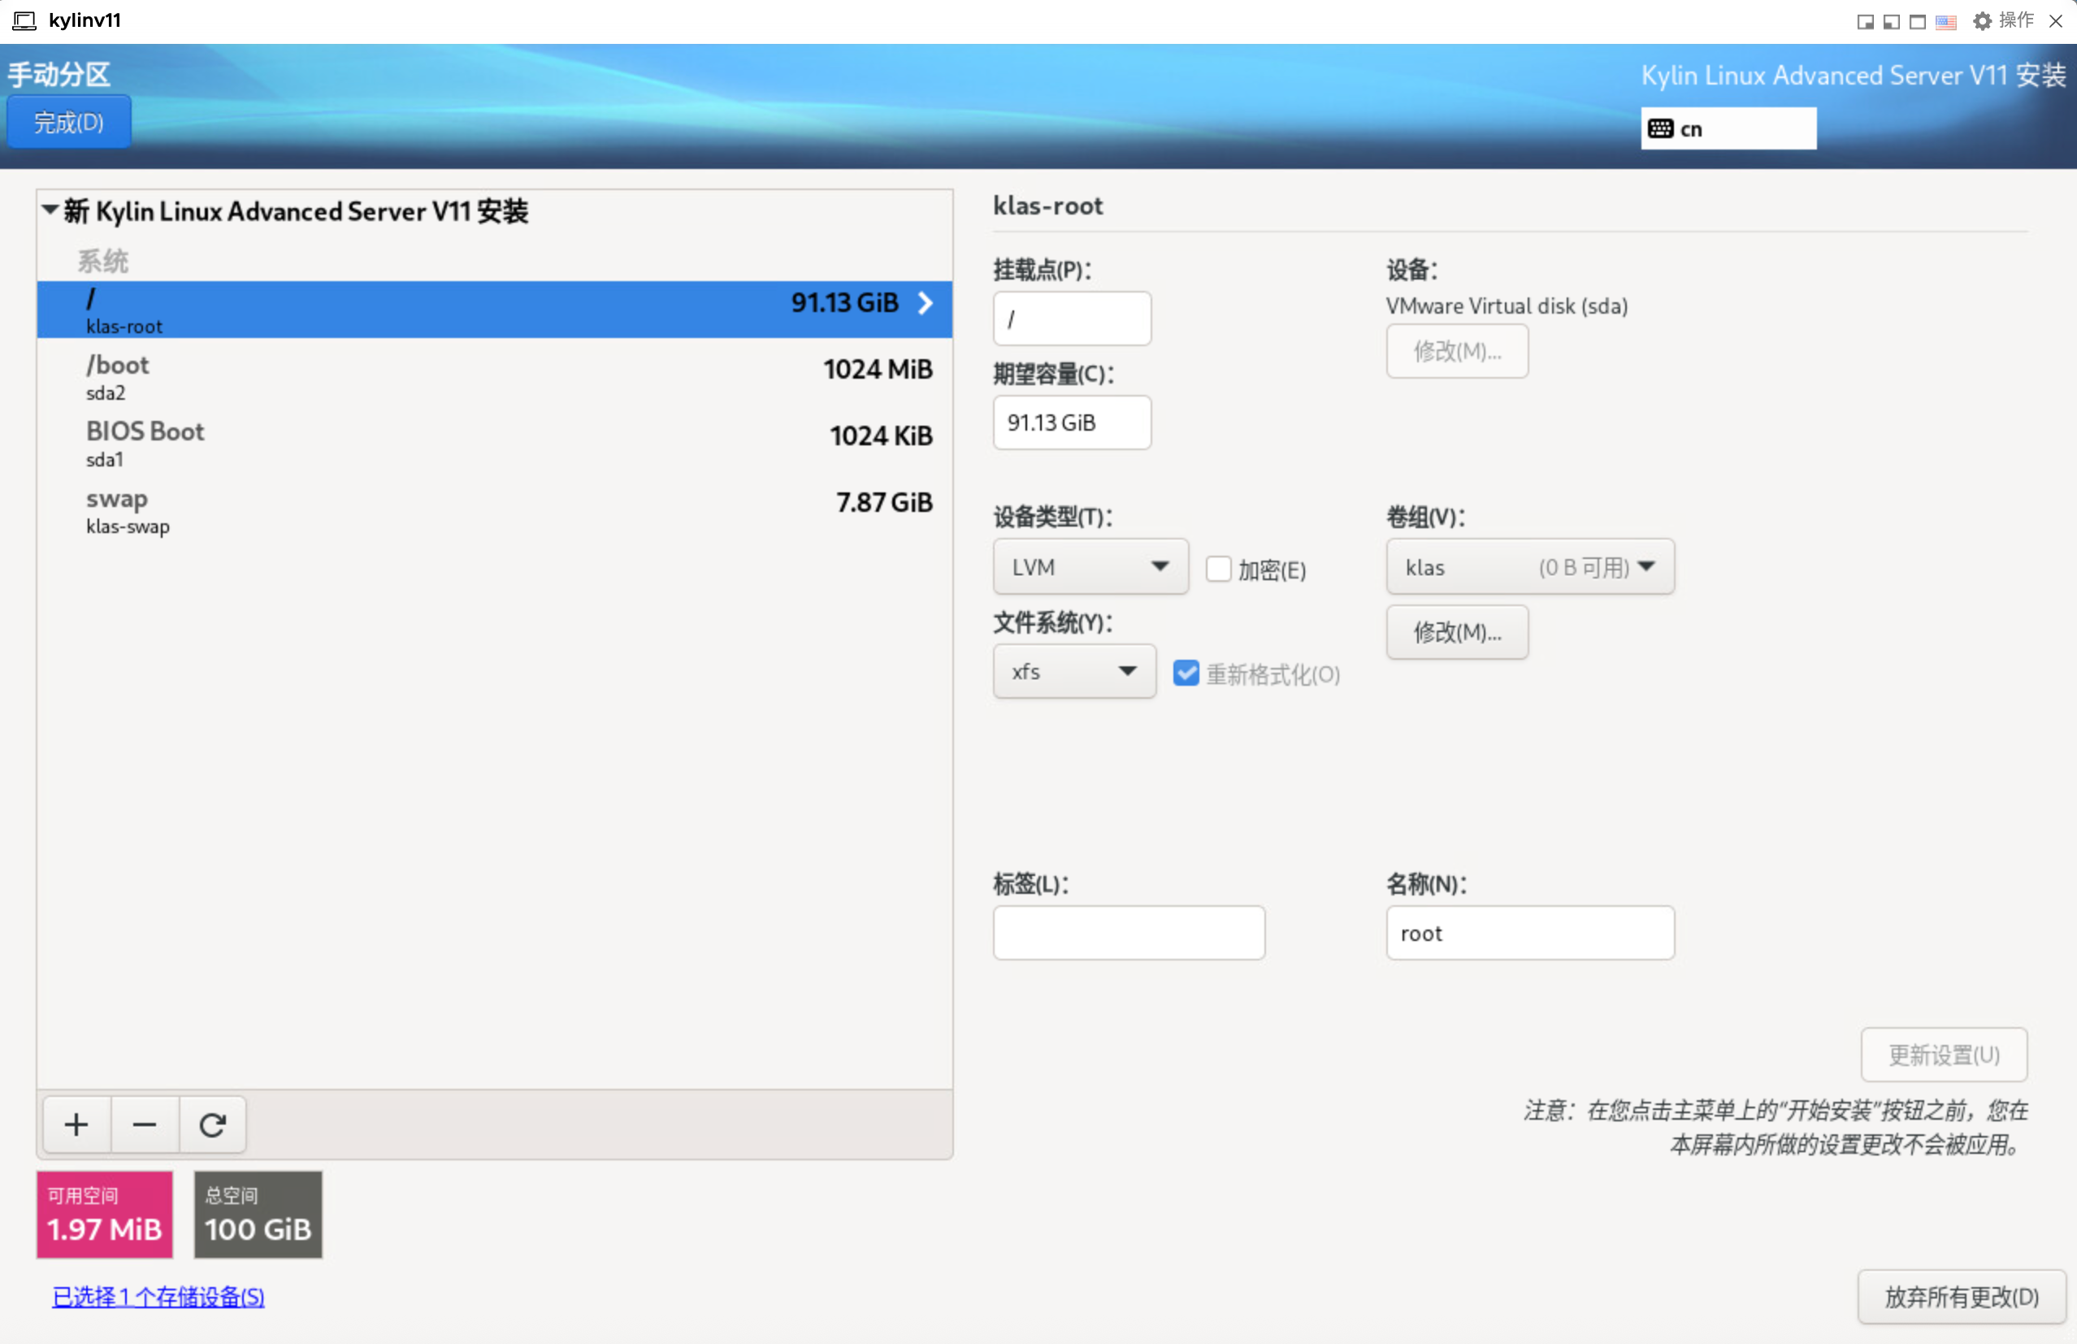2077x1344 pixels.
Task: Click the Done (完成) button
Action: click(x=69, y=122)
